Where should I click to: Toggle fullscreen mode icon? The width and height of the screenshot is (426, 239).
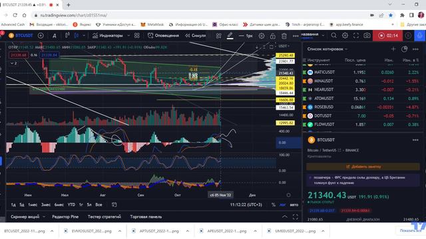click(356, 35)
